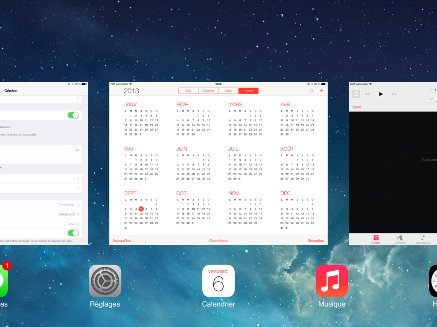
Task: Tap the Général title in Settings
Action: (x=11, y=91)
